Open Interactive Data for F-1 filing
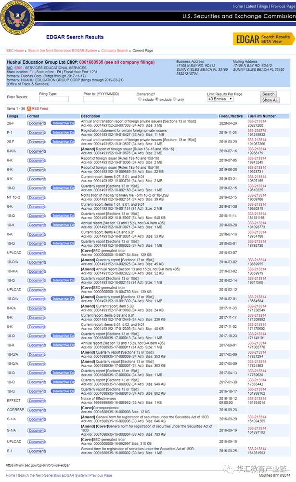 [x=63, y=133]
